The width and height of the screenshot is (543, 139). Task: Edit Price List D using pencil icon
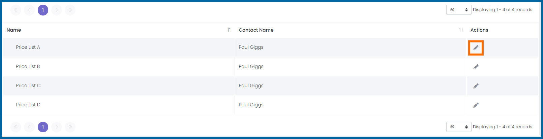(x=476, y=105)
